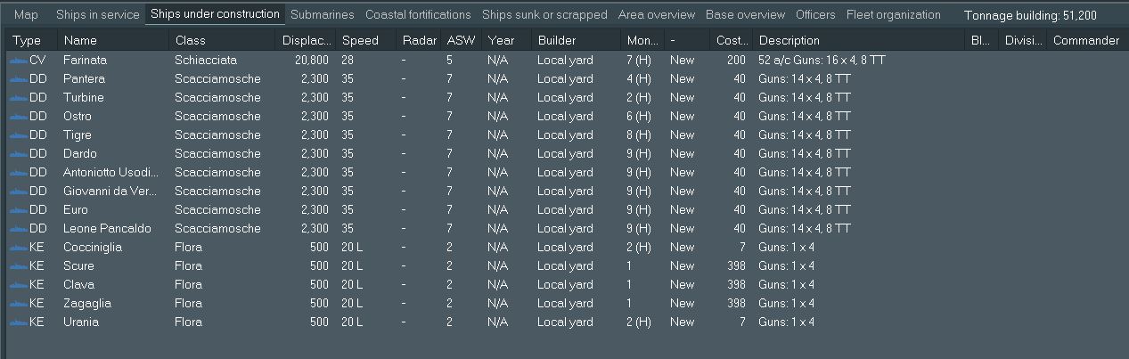Select the ship name Cocciniglia
Viewport: 1129px width, 359px height.
click(x=92, y=248)
